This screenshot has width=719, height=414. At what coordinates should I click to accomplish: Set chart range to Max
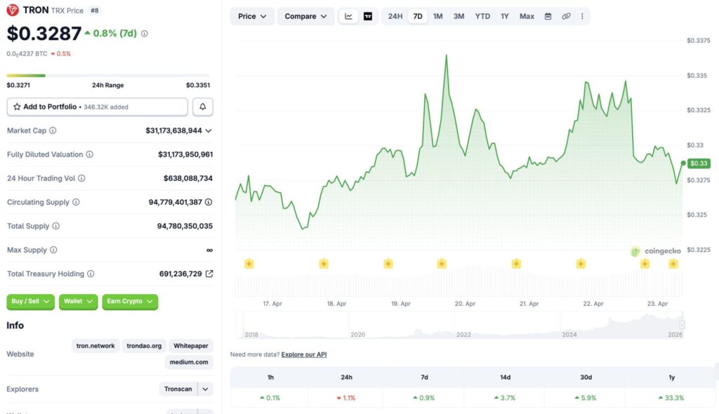[x=527, y=16]
